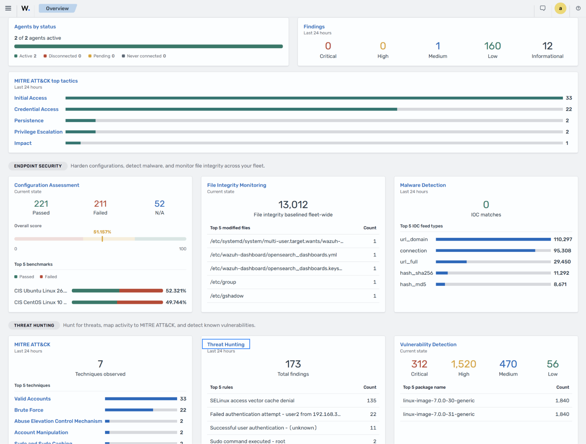Select the /etc/gshadow file row

pyautogui.click(x=293, y=296)
